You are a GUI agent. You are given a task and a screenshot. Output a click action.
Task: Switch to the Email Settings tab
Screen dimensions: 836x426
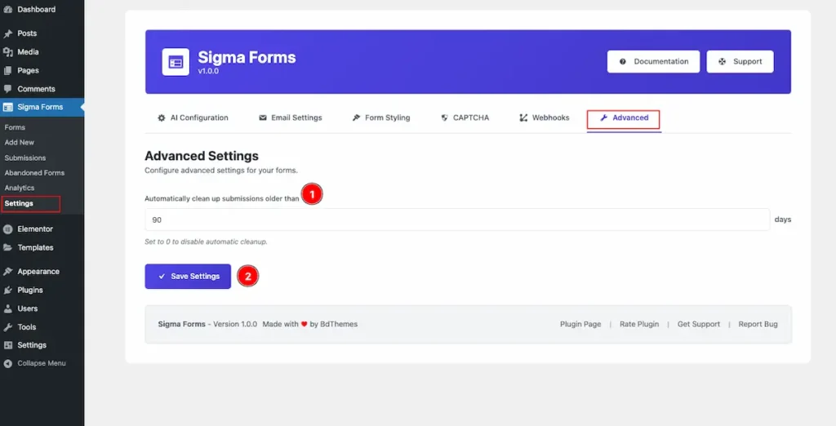coord(291,118)
